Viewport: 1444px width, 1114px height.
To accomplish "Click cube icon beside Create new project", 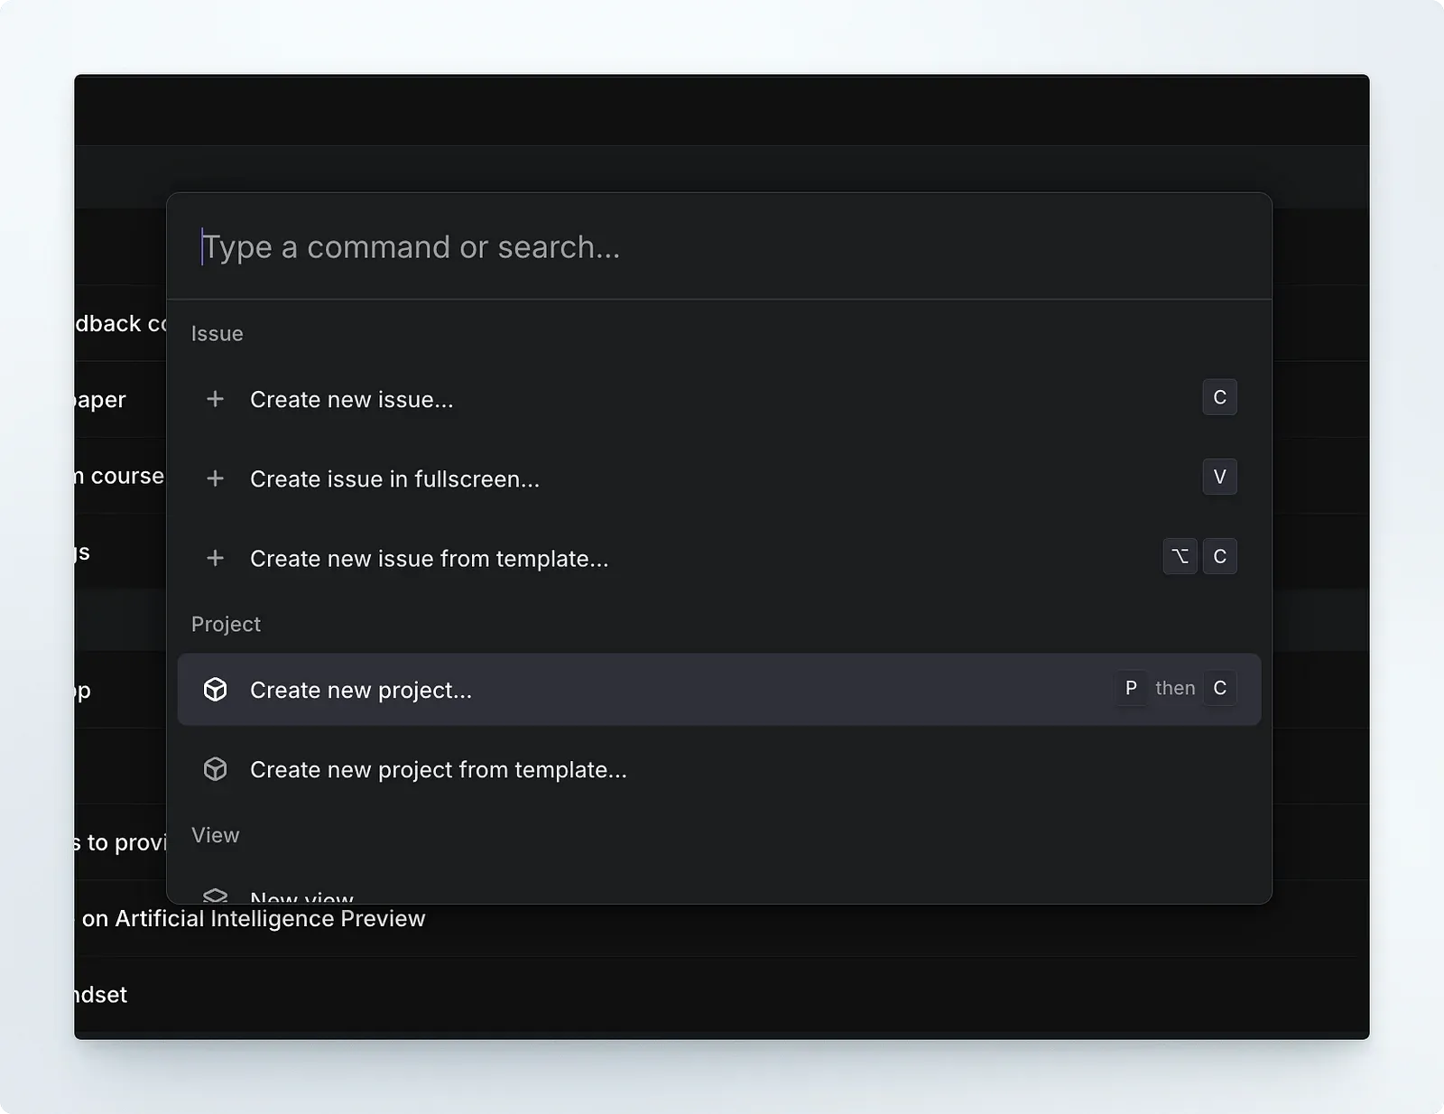I will [x=215, y=690].
